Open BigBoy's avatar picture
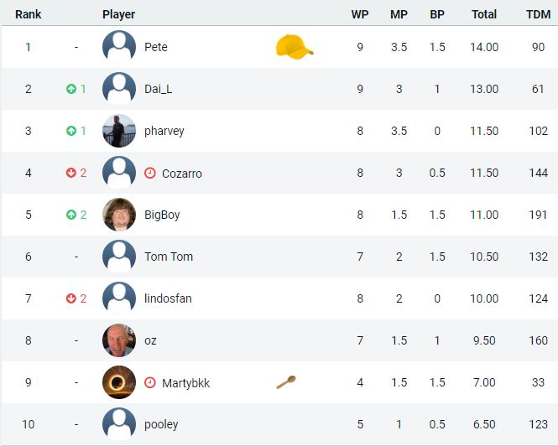This screenshot has width=558, height=446. pyautogui.click(x=119, y=215)
